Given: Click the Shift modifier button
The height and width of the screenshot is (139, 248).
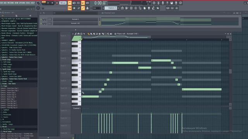Looking at the screenshot, I should coord(168,8).
